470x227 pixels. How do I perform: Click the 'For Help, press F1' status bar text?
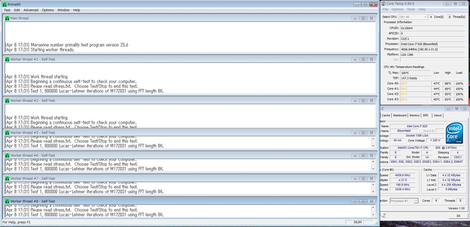pyautogui.click(x=17, y=222)
